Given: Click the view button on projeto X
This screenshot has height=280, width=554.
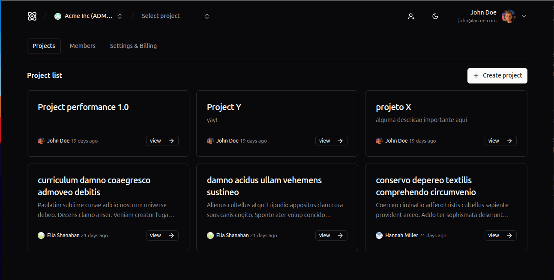Looking at the screenshot, I should pos(500,141).
